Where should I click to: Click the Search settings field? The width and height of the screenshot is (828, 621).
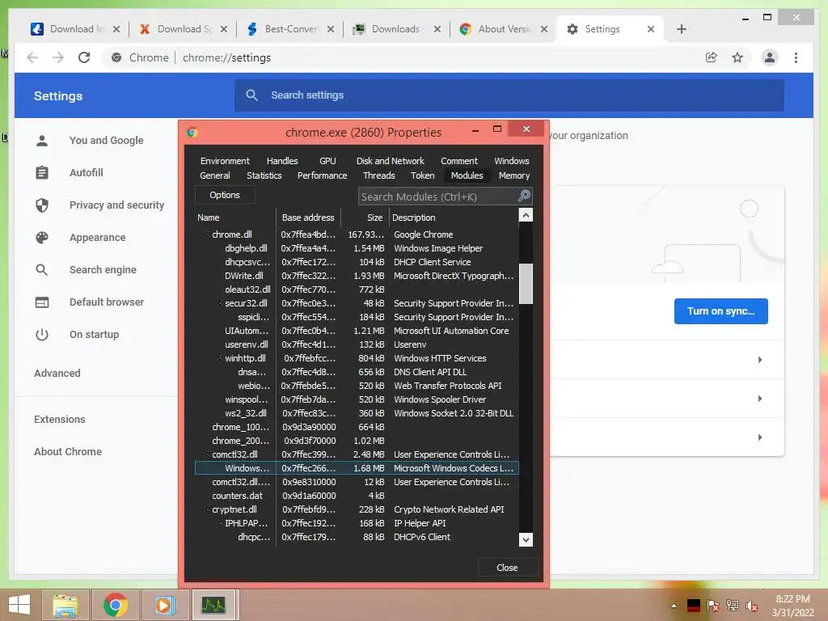coord(509,95)
